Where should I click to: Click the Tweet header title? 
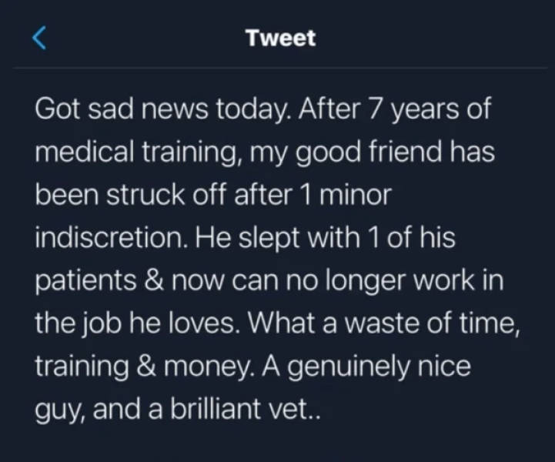pos(280,38)
